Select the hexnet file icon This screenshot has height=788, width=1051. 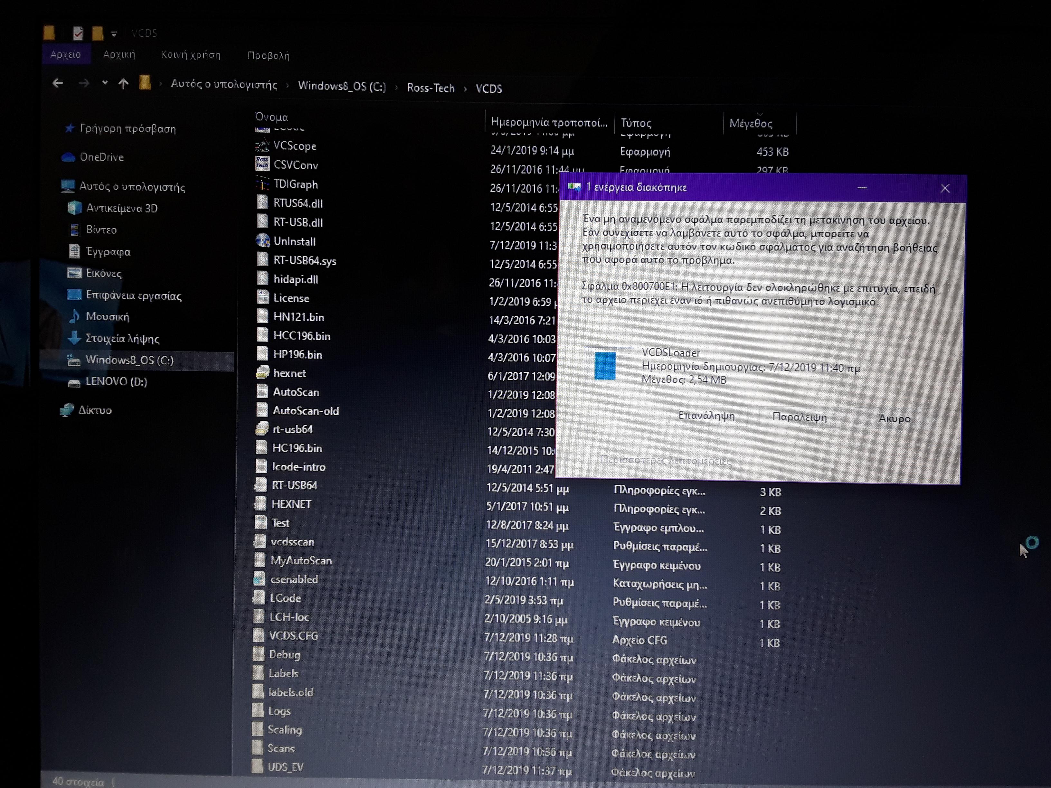tap(262, 372)
